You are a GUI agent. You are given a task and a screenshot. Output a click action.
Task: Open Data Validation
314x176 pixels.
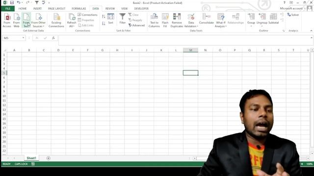191,21
